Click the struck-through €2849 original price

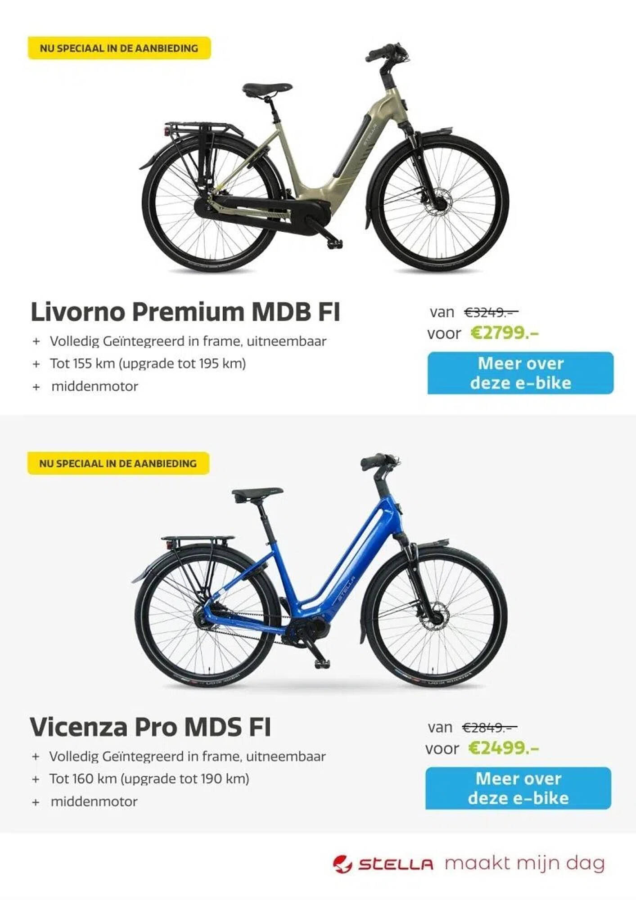pos(490,727)
